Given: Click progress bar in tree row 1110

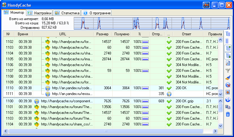Looking at the screenshot, I should pos(145,88).
